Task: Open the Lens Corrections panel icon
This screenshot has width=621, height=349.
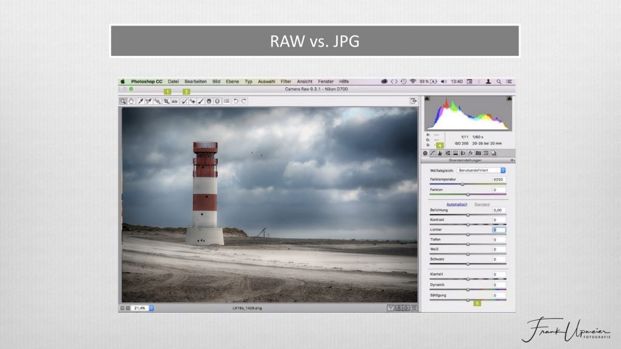Action: click(x=463, y=153)
